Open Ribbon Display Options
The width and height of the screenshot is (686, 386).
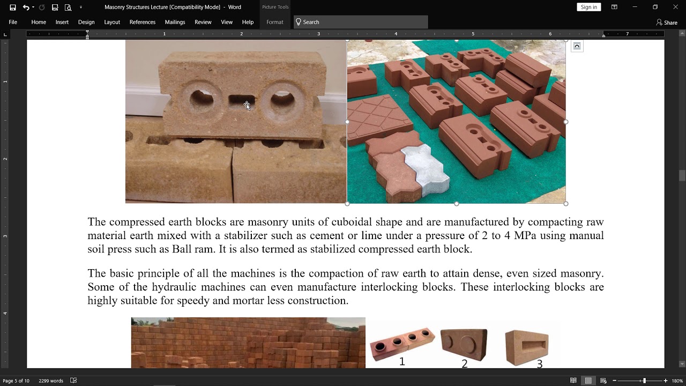tap(614, 7)
